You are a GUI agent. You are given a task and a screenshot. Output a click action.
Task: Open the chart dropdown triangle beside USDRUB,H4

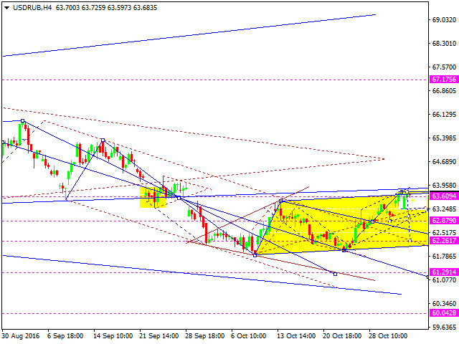click(x=6, y=8)
